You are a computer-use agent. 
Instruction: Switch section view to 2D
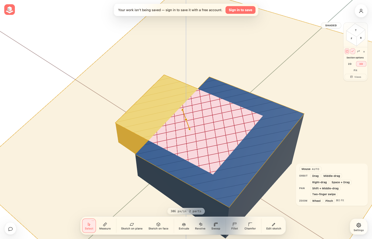point(350,64)
